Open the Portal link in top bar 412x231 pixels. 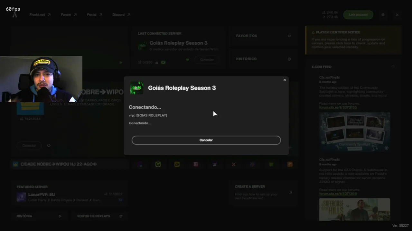94,15
